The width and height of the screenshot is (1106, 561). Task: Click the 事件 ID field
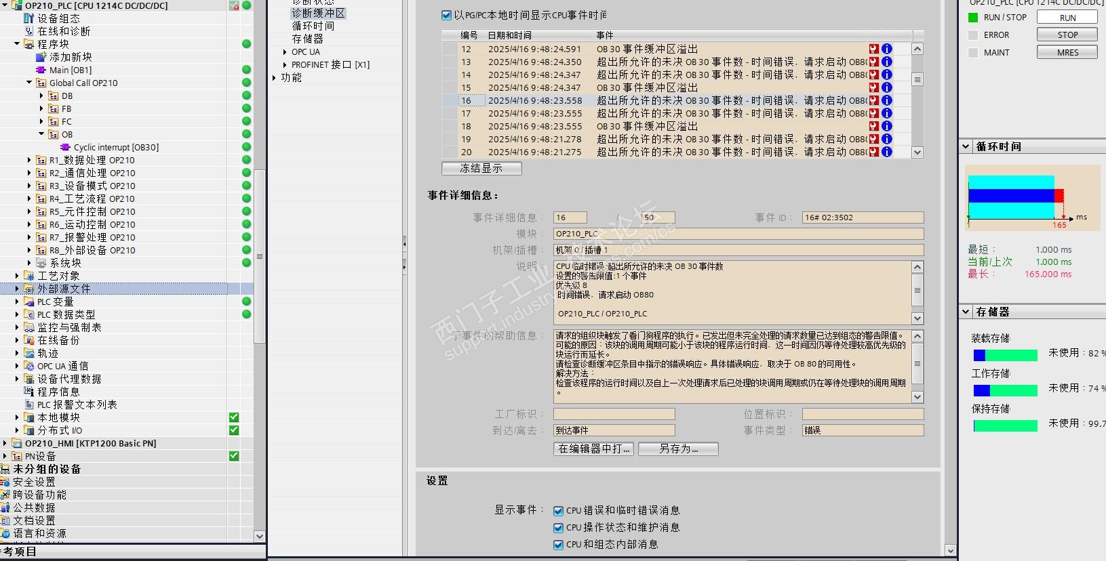pos(863,217)
